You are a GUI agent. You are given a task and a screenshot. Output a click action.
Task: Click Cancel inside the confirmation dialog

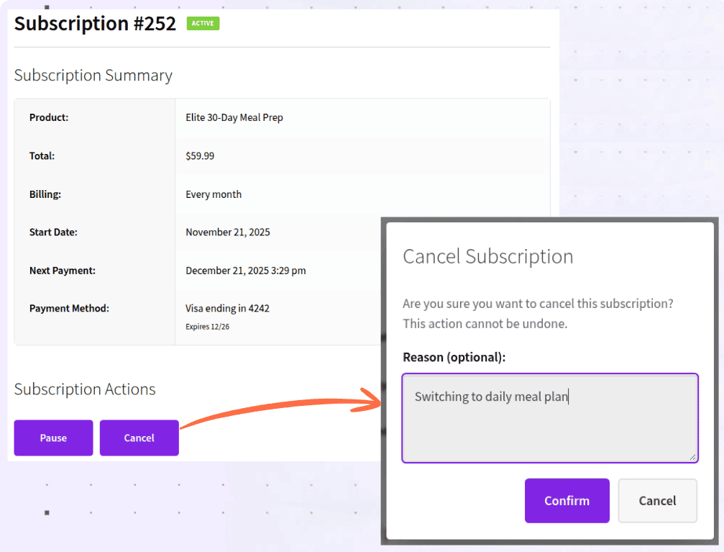tap(656, 500)
